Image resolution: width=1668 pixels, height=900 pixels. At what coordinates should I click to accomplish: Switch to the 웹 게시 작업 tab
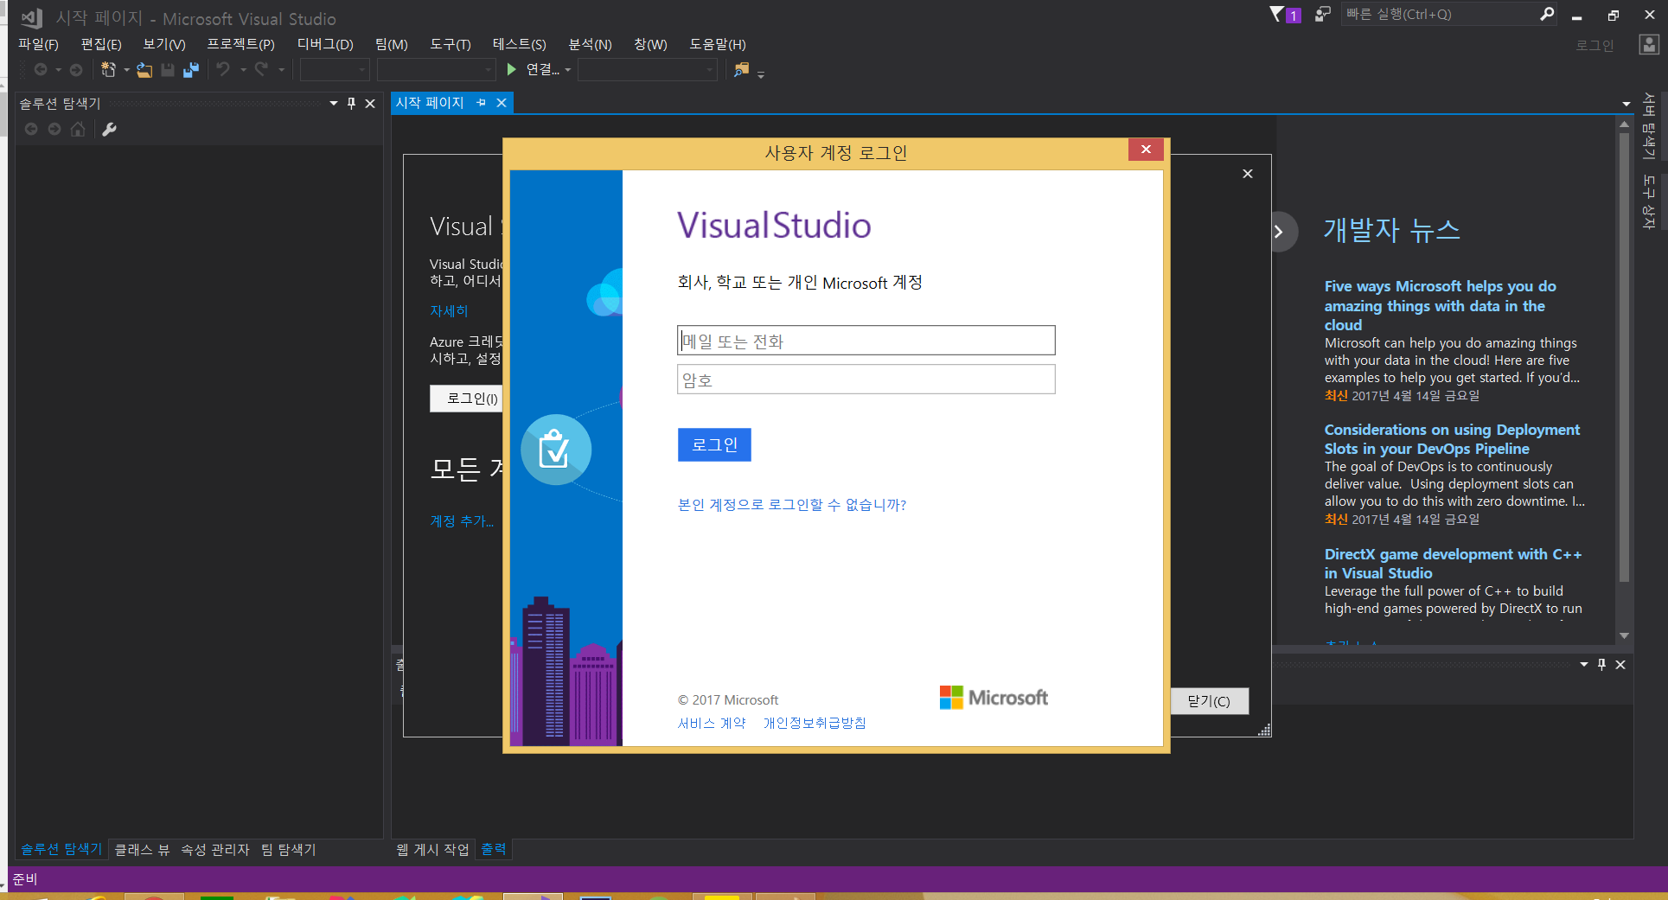(432, 850)
